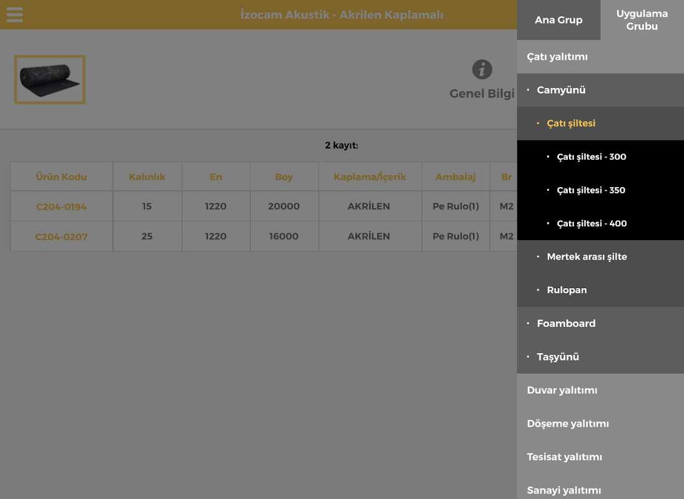Collapse the Çatı şiltesi category
This screenshot has height=499, width=684.
[600, 124]
